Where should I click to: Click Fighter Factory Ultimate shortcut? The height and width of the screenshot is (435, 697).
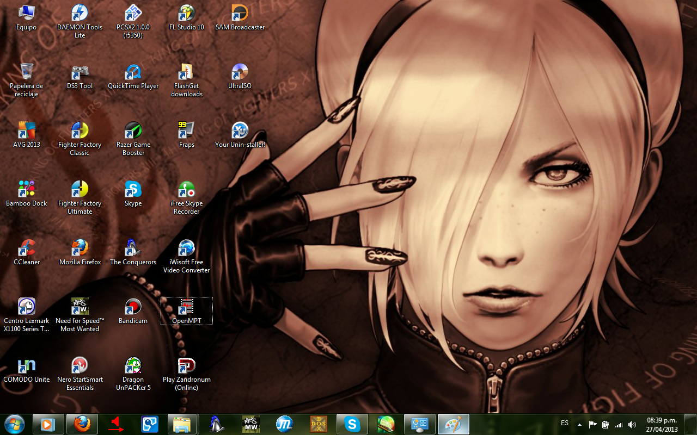[80, 197]
